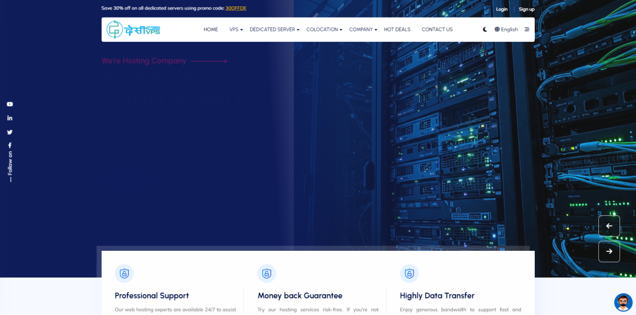Screen dimensions: 636x315
Task: Click the Sign up link
Action: (x=526, y=9)
